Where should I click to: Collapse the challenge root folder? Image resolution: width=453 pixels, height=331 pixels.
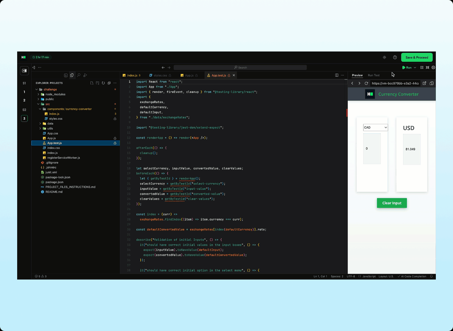coord(37,89)
